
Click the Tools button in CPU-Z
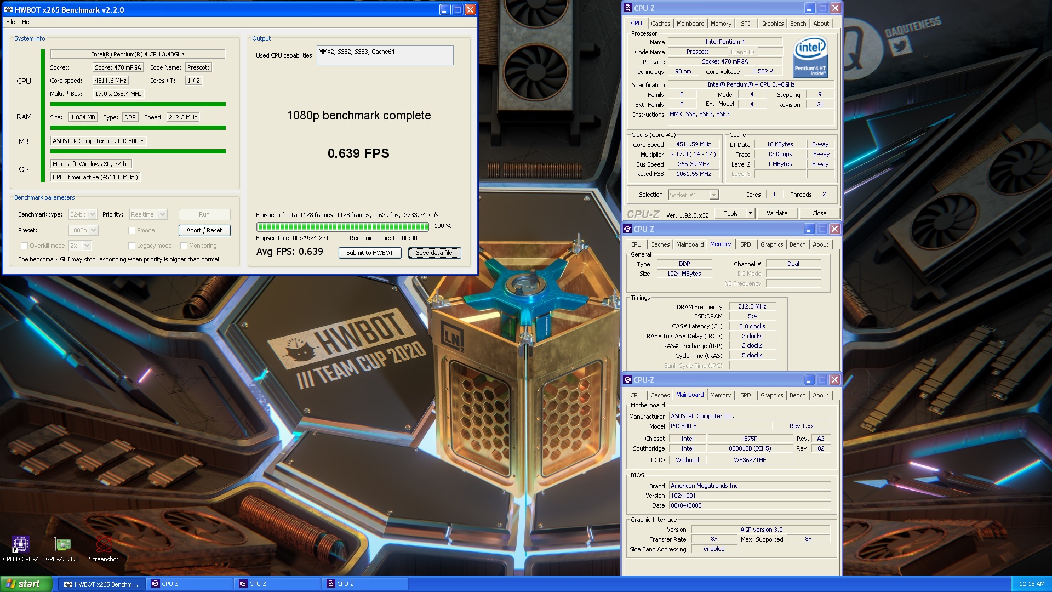[730, 213]
